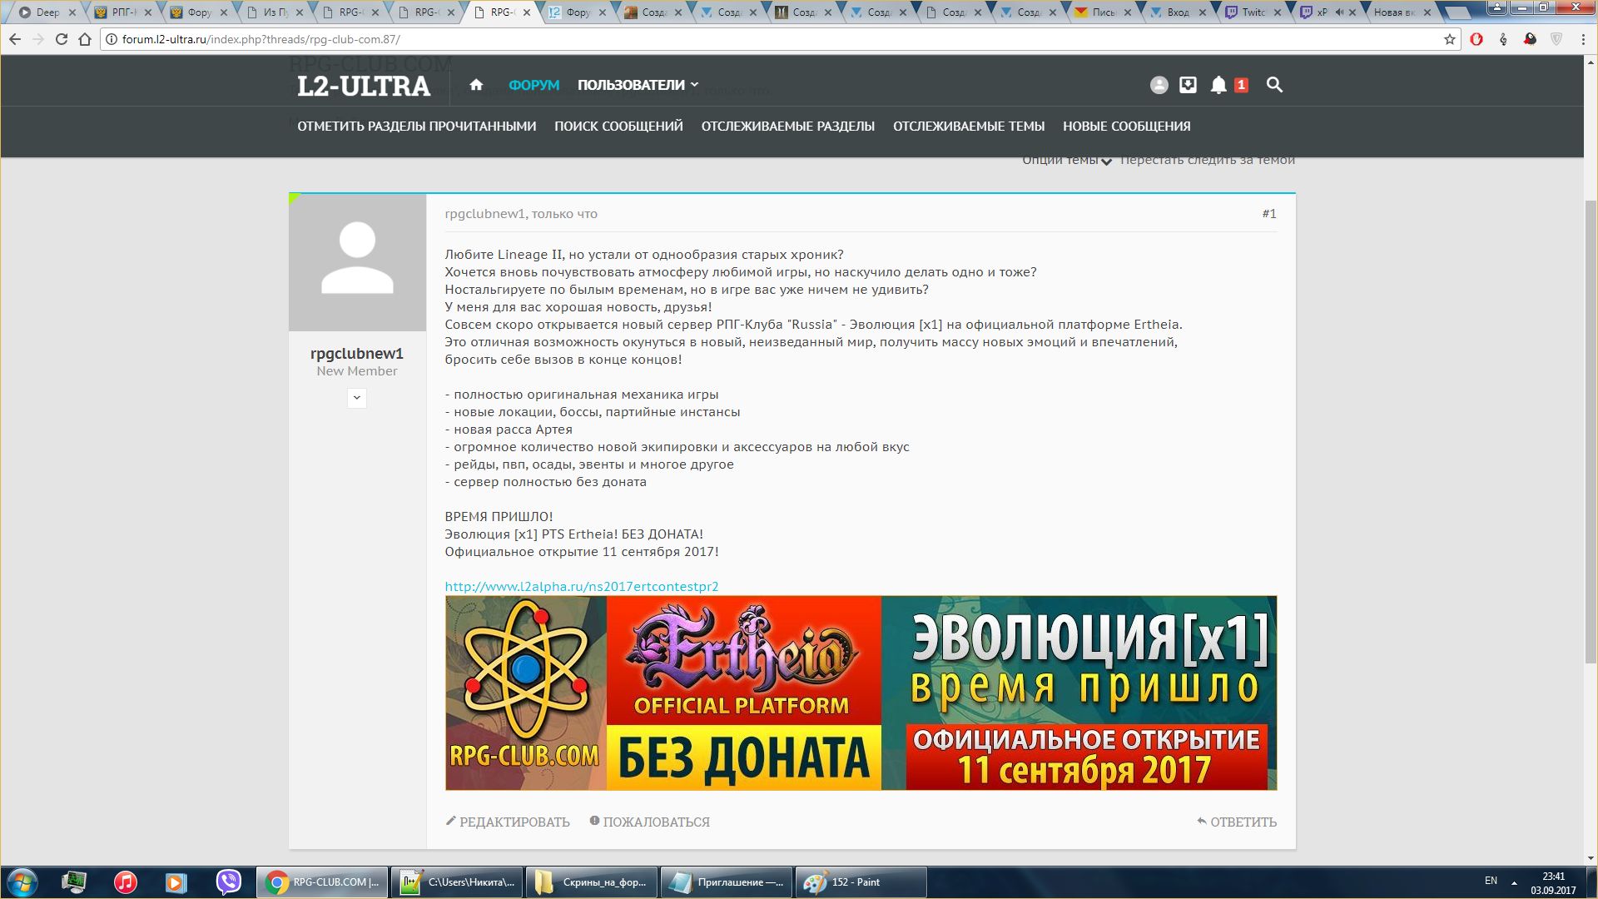The height and width of the screenshot is (899, 1598).
Task: Open the monitor app taskbar icon
Action: click(x=74, y=882)
